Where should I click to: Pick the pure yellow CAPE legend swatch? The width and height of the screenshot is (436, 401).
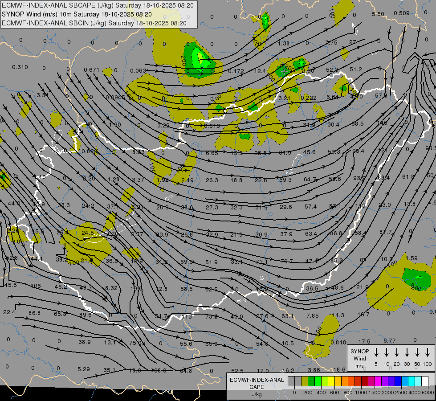(331, 381)
